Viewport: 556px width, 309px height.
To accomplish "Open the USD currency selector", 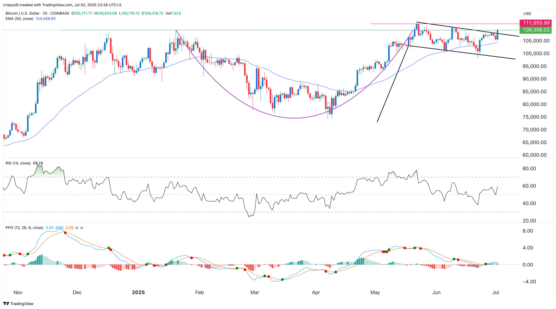I will [x=527, y=14].
